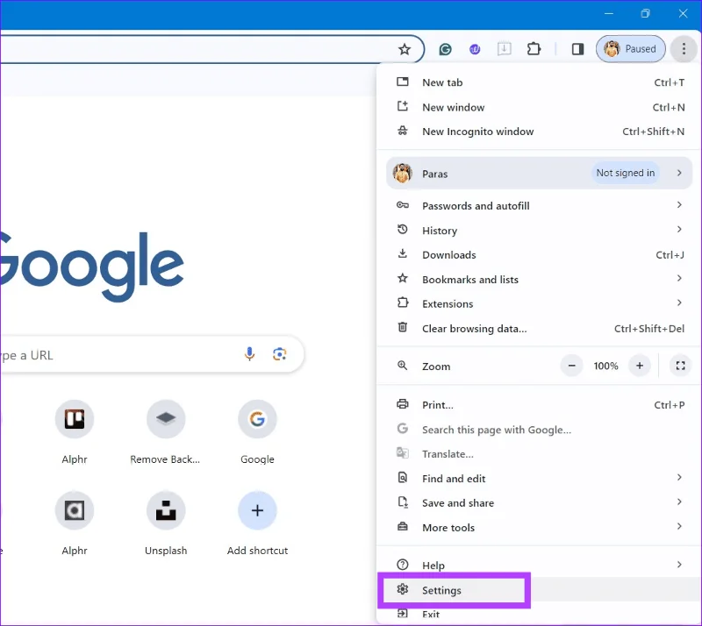Viewport: 702px width, 626px height.
Task: Expand the Bookmarks and lists chevron
Action: (679, 278)
